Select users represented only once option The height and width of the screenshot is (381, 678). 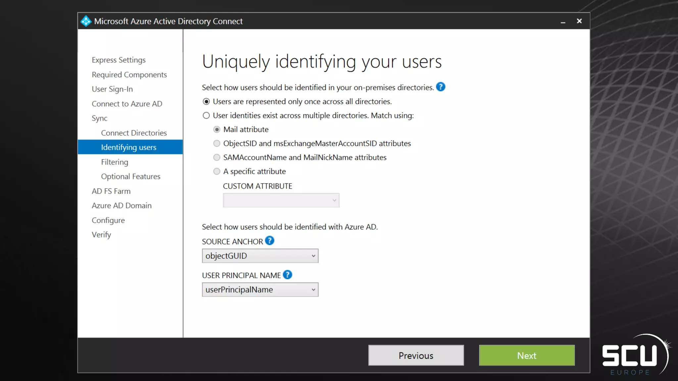(x=206, y=102)
